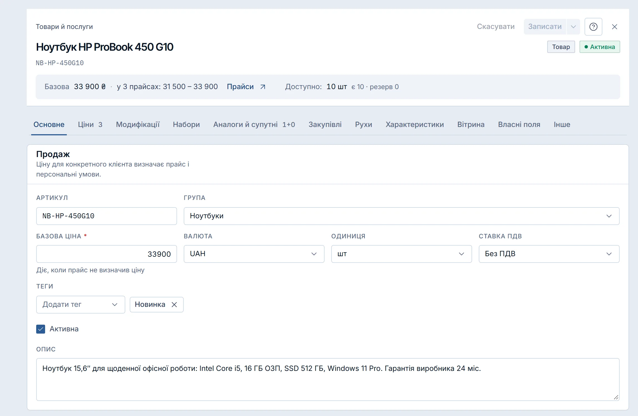This screenshot has width=638, height=416.
Task: Switch to the Ціни tab
Action: point(90,124)
